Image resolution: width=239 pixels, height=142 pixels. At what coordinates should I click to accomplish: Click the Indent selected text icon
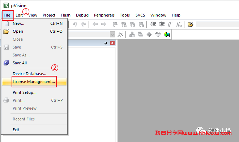coord(153,24)
